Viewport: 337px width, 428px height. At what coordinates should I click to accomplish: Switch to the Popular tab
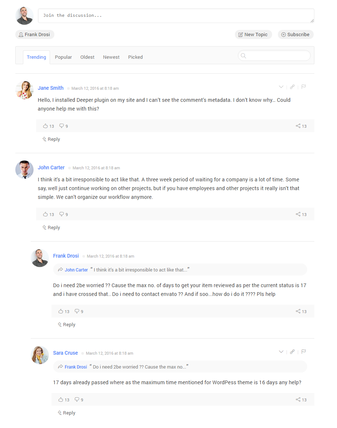(63, 57)
